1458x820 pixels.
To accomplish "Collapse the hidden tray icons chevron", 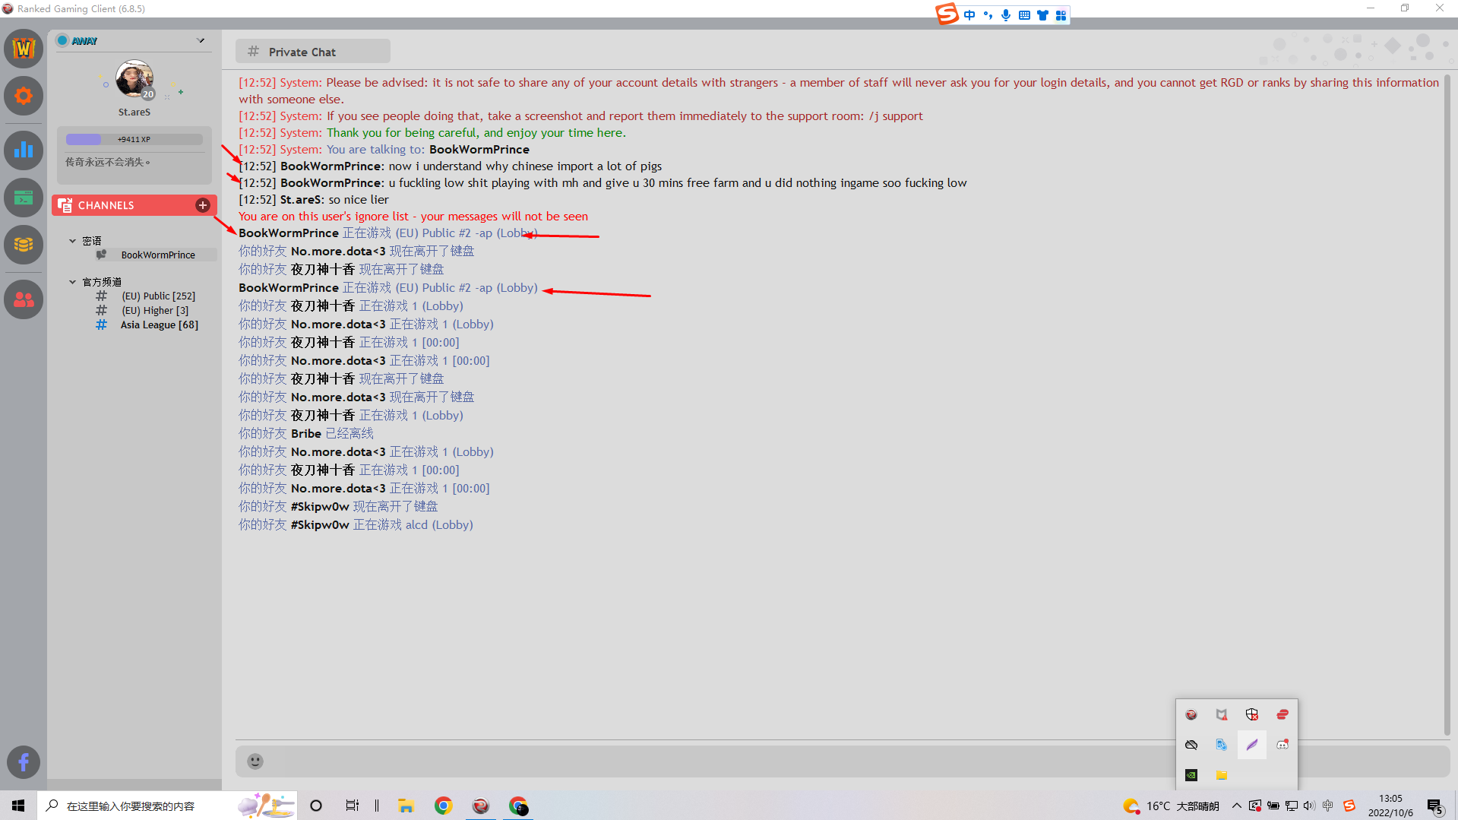I will click(x=1236, y=806).
